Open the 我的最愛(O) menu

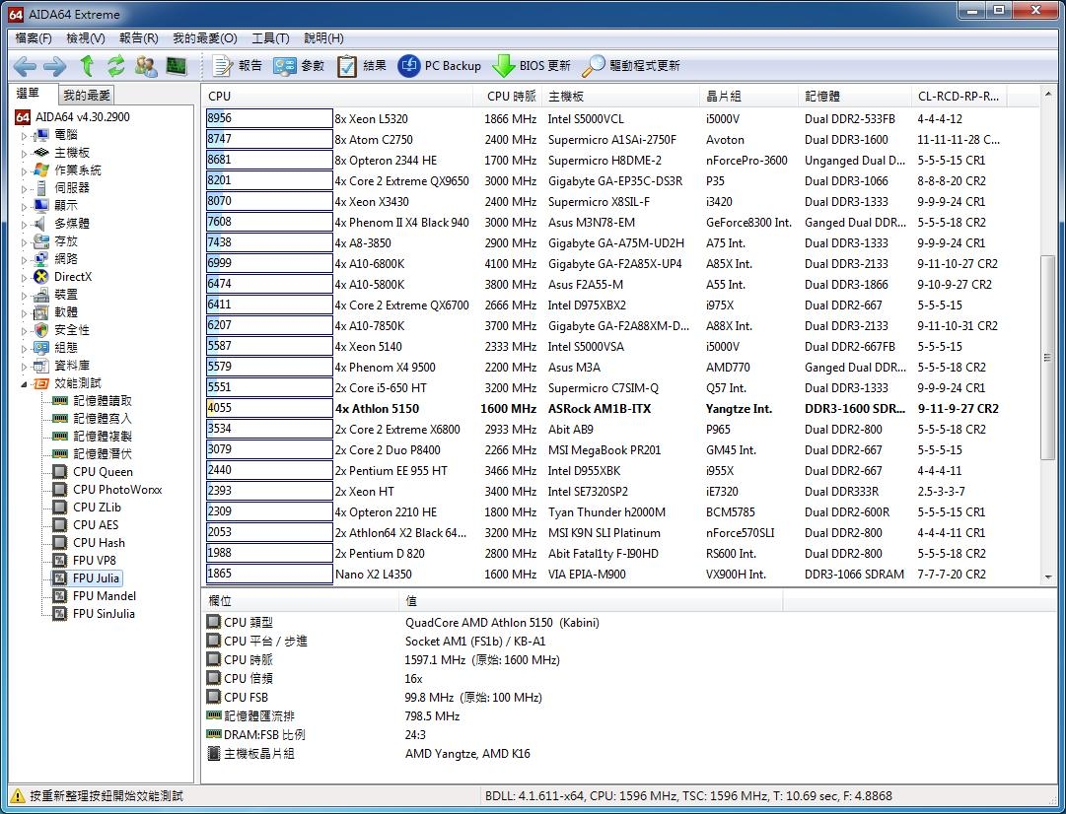click(205, 38)
